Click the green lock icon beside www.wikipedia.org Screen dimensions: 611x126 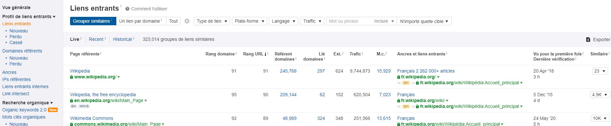coord(71,77)
